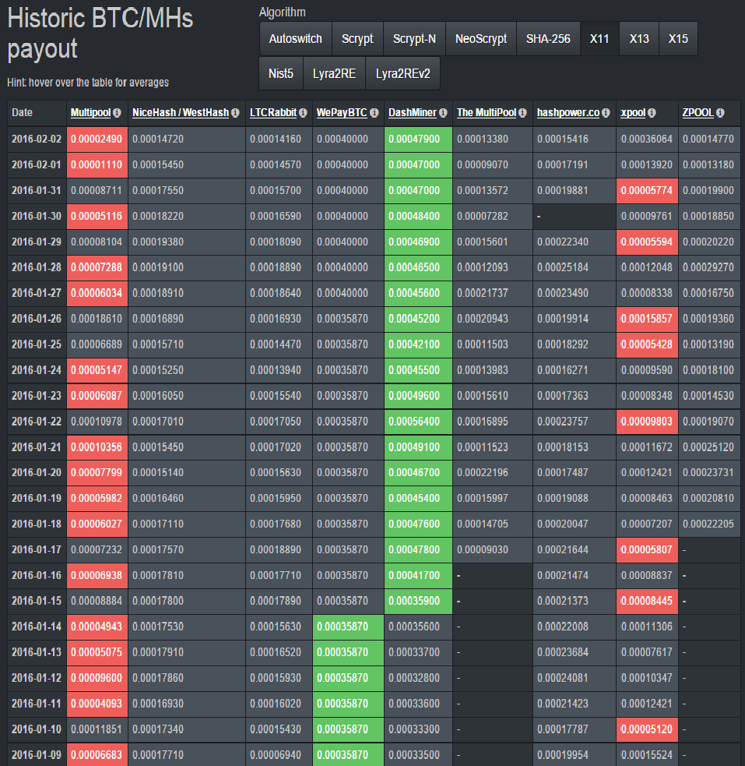Click red Multipool value 0.00002490
Screen dimensions: 745x766
(97, 139)
